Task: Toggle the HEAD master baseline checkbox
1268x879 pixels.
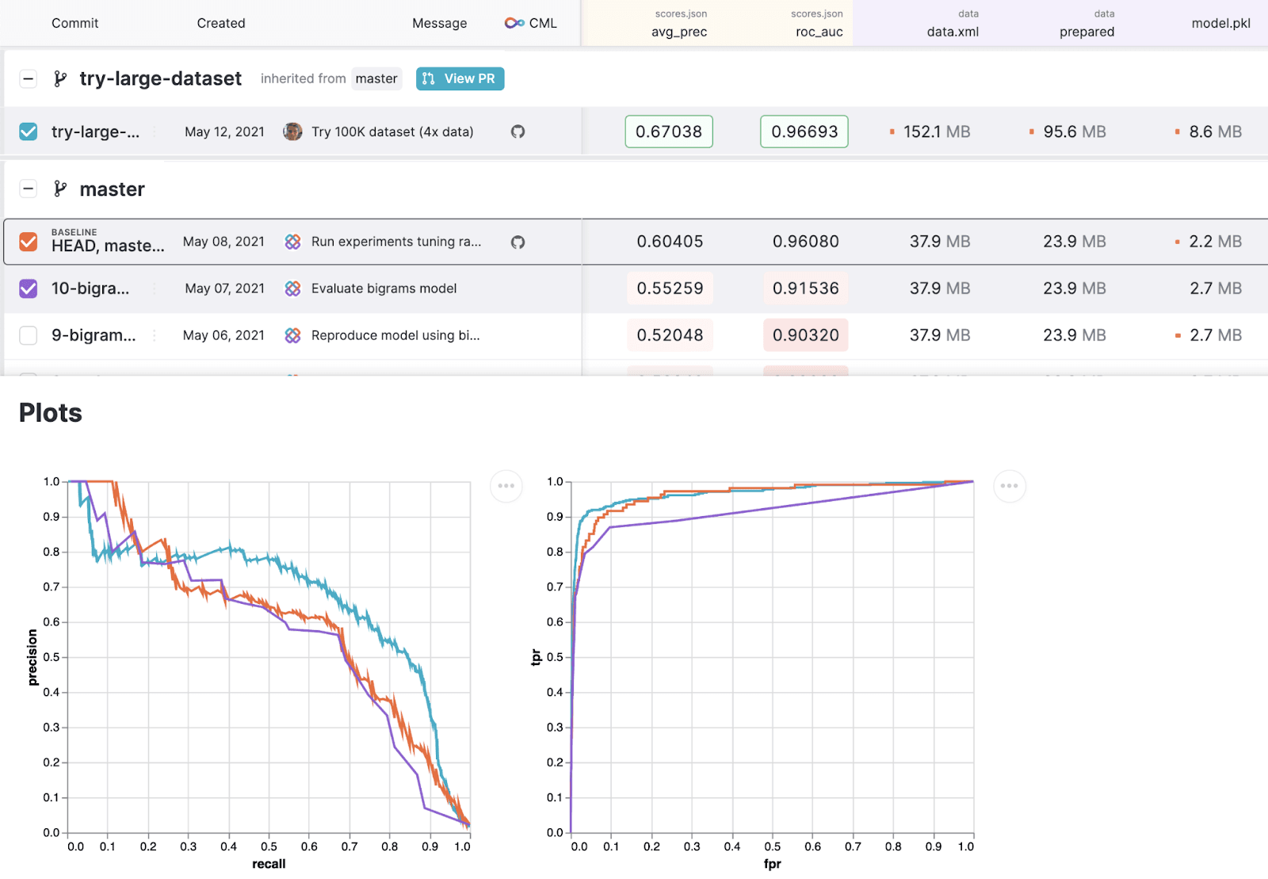Action: (x=29, y=242)
